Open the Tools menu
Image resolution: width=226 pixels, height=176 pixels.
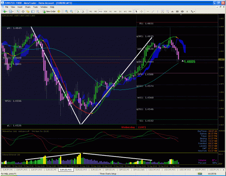pos(35,7)
